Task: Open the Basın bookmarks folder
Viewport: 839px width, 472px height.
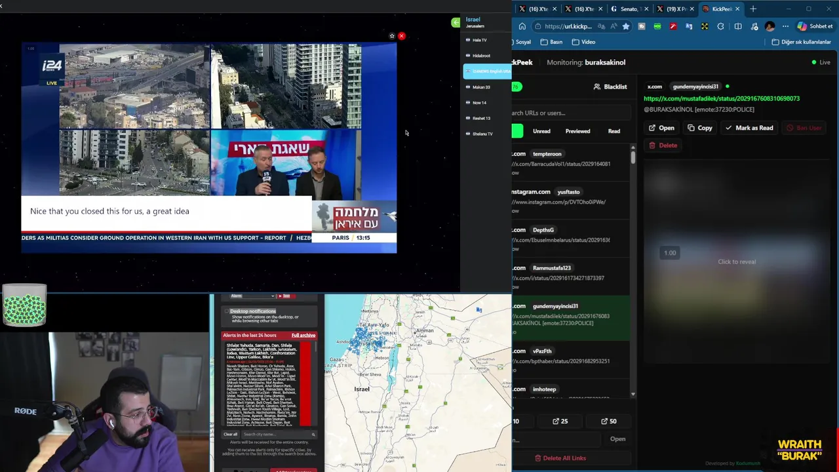Action: point(551,42)
